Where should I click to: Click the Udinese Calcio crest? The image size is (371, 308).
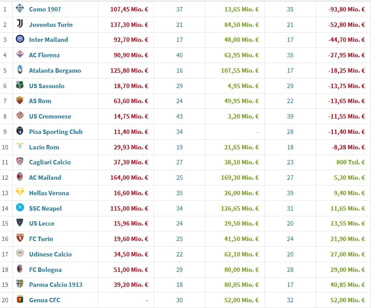(20, 253)
